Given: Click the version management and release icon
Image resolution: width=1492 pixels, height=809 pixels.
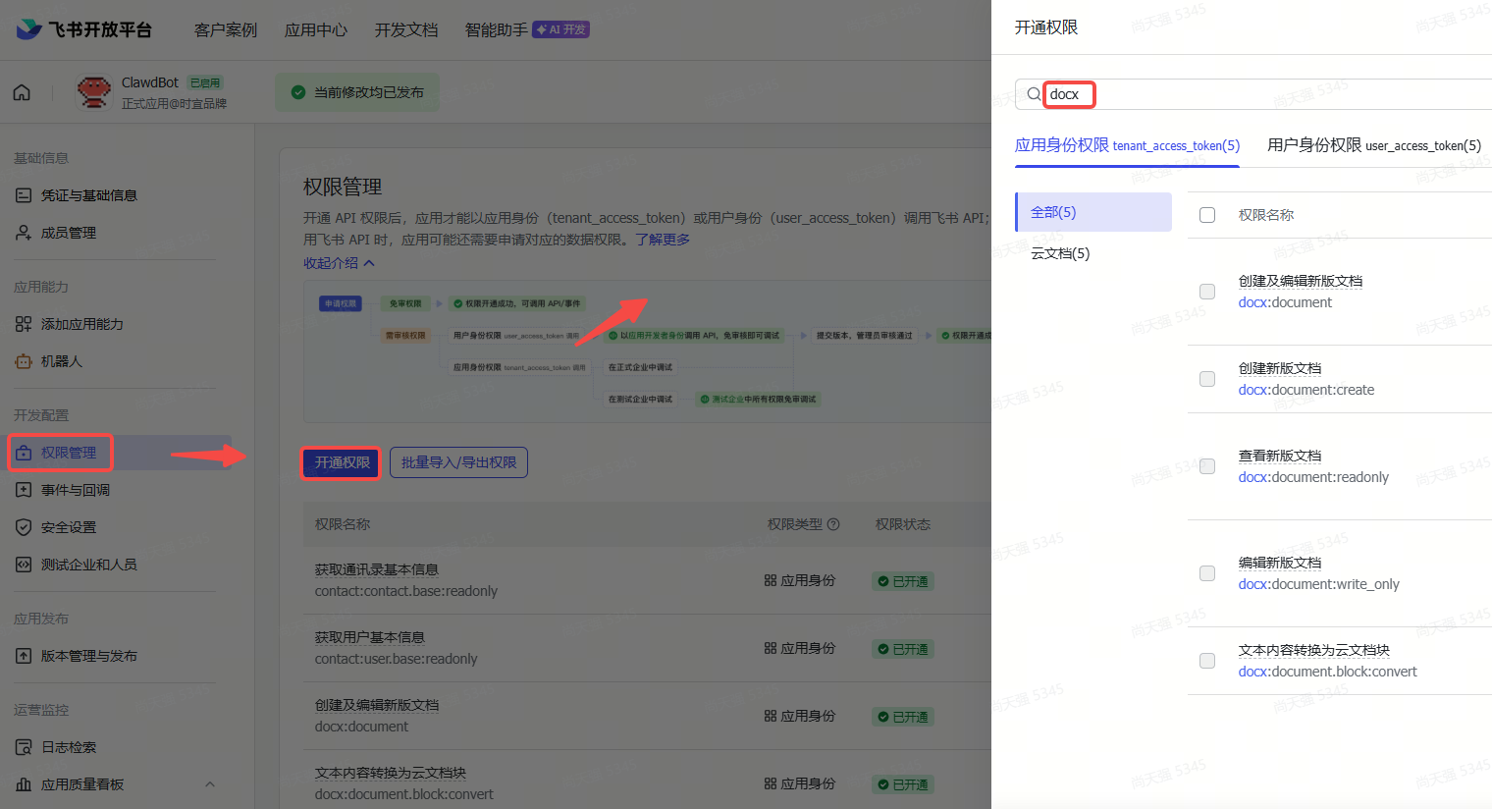Looking at the screenshot, I should 24,656.
